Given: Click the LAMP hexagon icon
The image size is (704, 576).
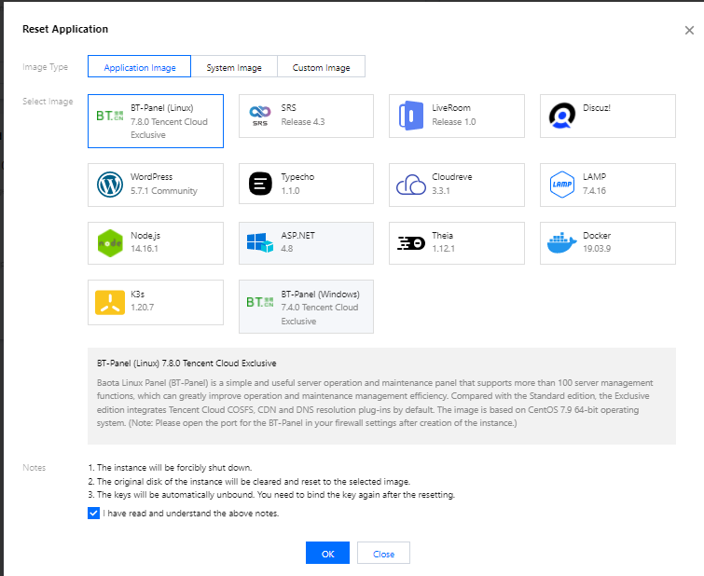Looking at the screenshot, I should point(561,184).
